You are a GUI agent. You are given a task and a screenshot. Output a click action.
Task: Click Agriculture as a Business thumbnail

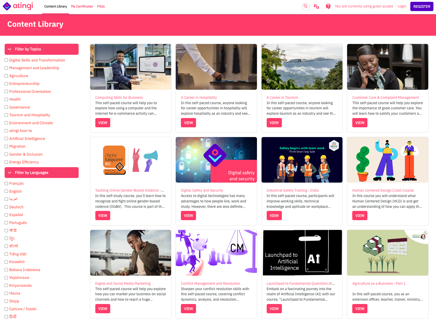388,253
